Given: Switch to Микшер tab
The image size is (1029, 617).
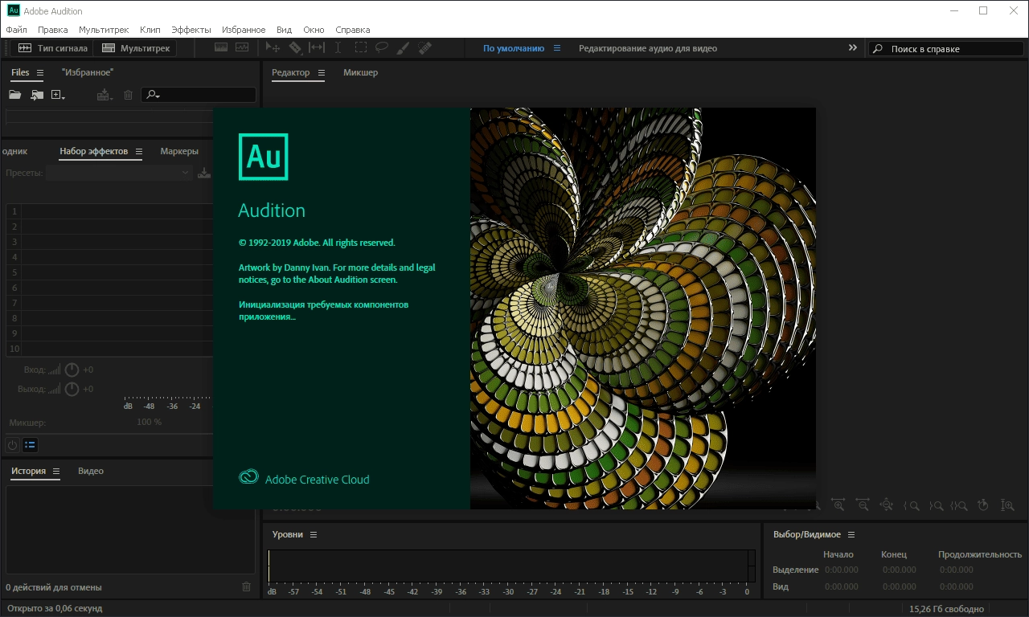Looking at the screenshot, I should point(360,72).
